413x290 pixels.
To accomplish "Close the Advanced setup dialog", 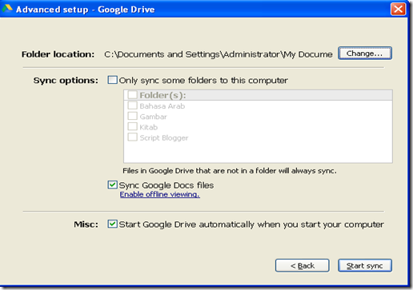I will pos(398,10).
